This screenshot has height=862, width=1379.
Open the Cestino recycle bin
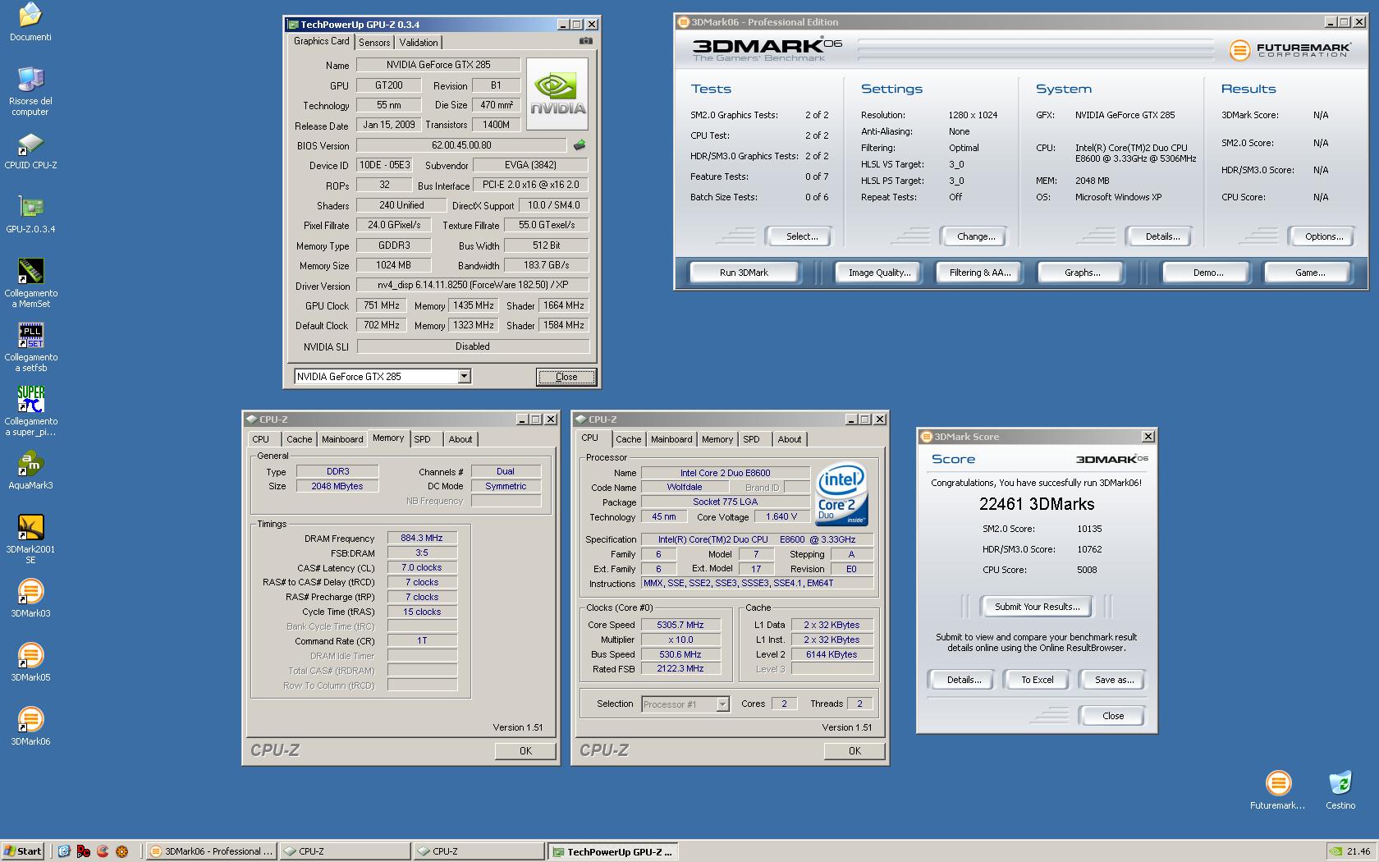coord(1340,784)
